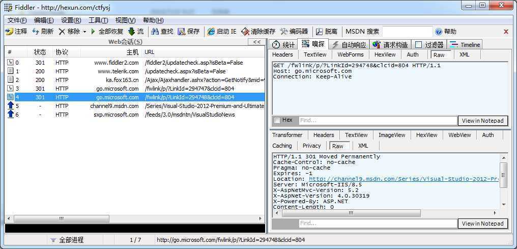
Task: Sort sessions by 状态 column header
Action: click(x=40, y=52)
